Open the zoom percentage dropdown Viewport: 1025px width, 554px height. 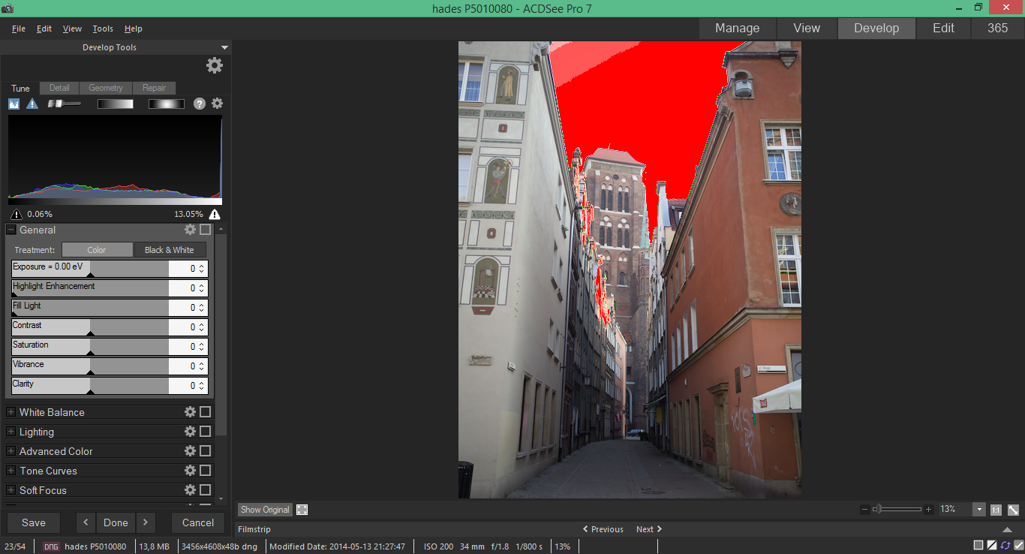click(x=979, y=510)
